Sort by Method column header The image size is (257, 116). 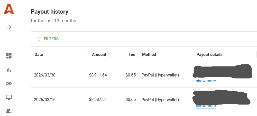coord(149,54)
